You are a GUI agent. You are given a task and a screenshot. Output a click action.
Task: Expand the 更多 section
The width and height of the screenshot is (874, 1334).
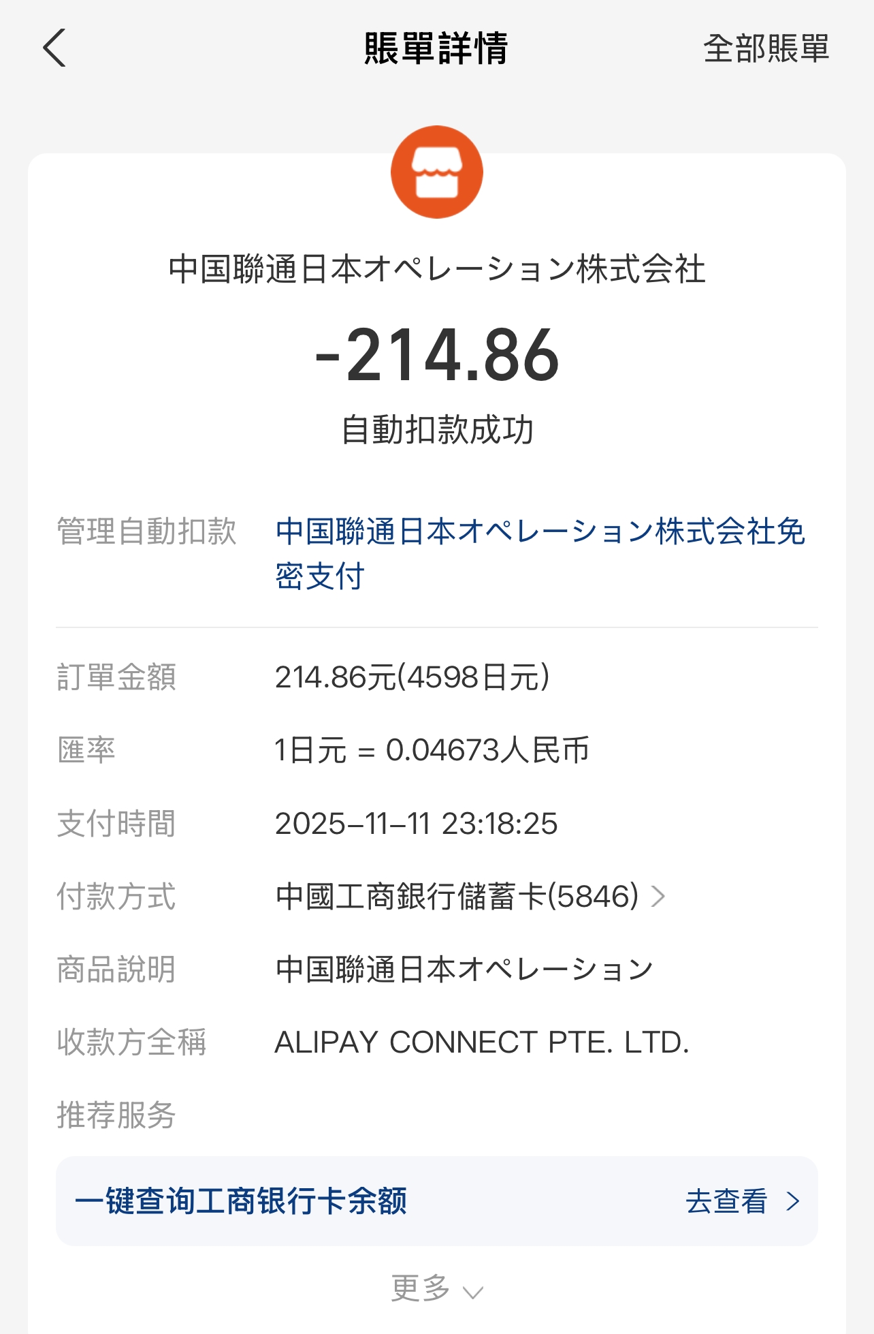pyautogui.click(x=421, y=1288)
